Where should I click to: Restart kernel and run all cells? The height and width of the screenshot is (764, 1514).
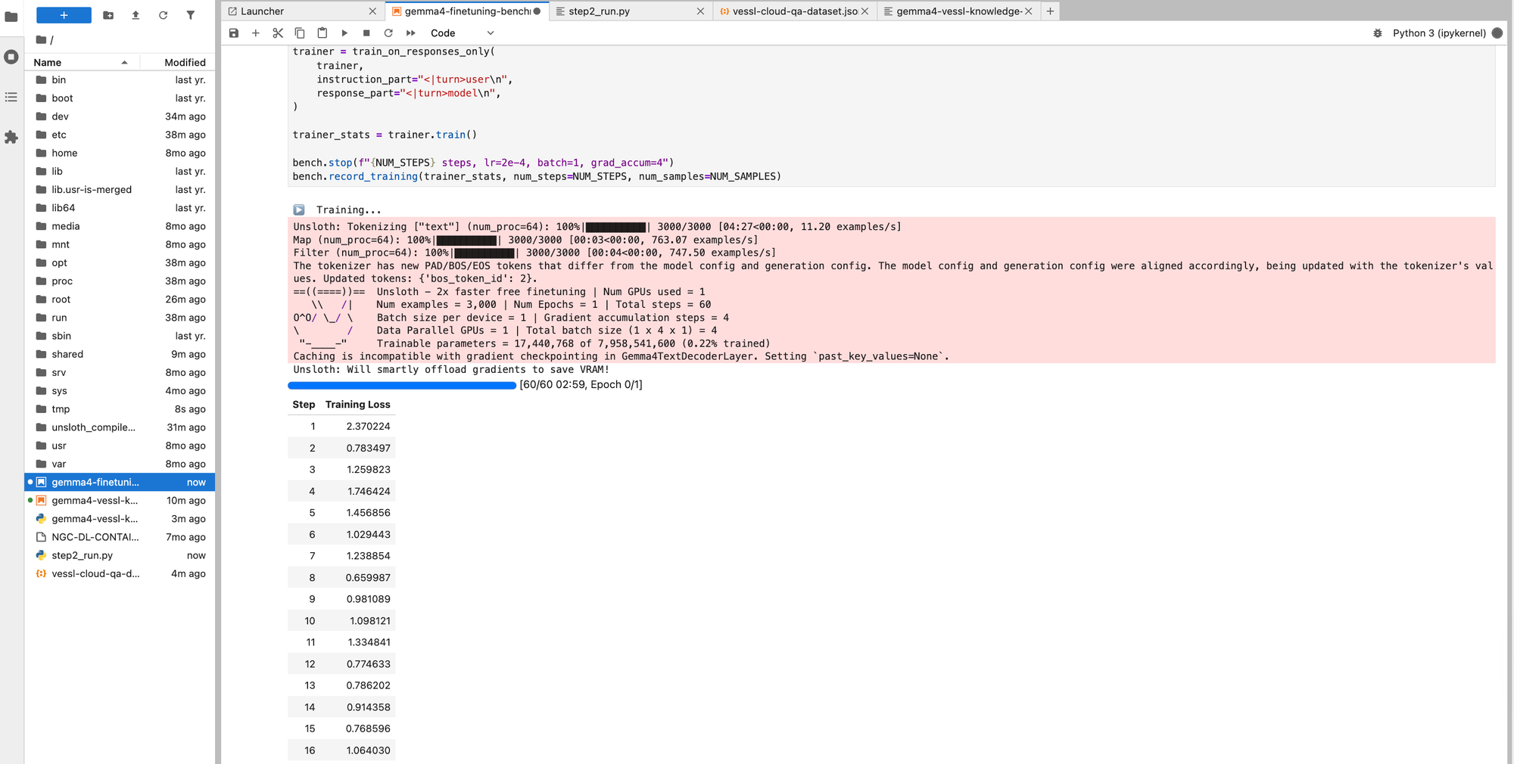[x=411, y=33]
